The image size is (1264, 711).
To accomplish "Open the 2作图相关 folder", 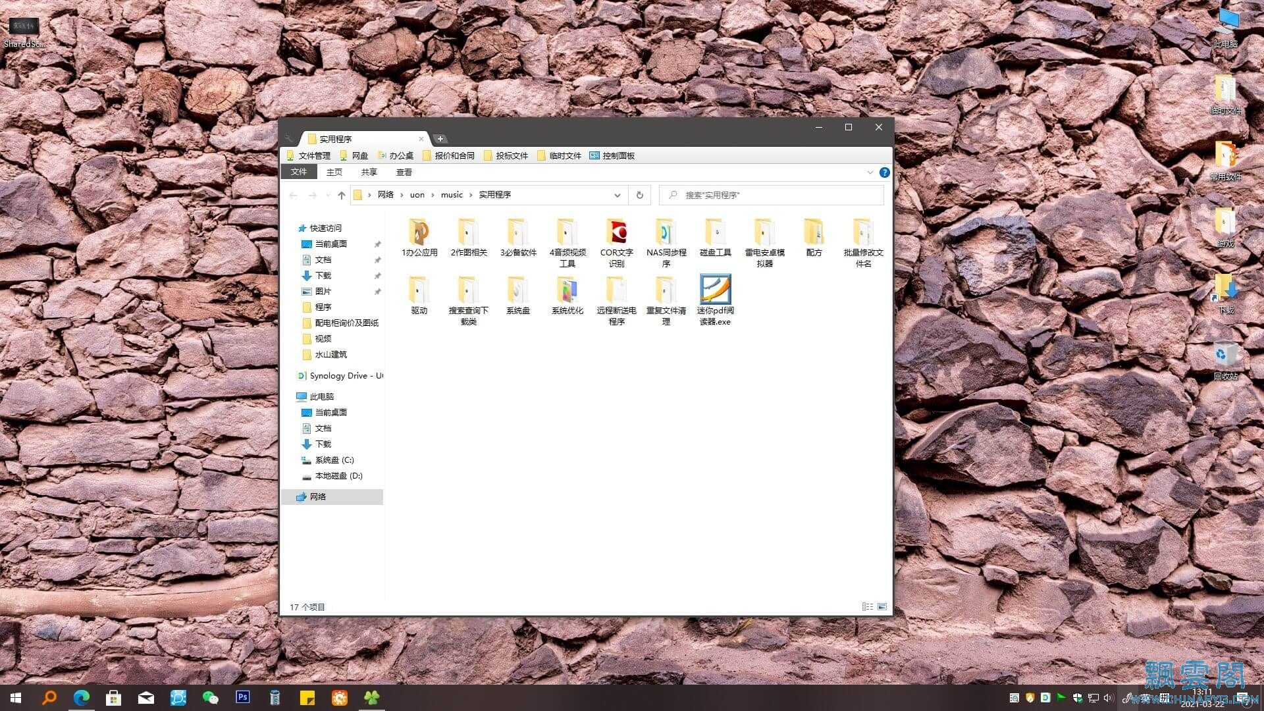I will (x=469, y=238).
